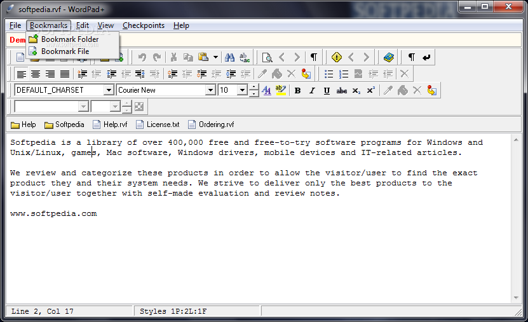Cut selection with the scissors icon
The image size is (528, 322).
(x=173, y=58)
